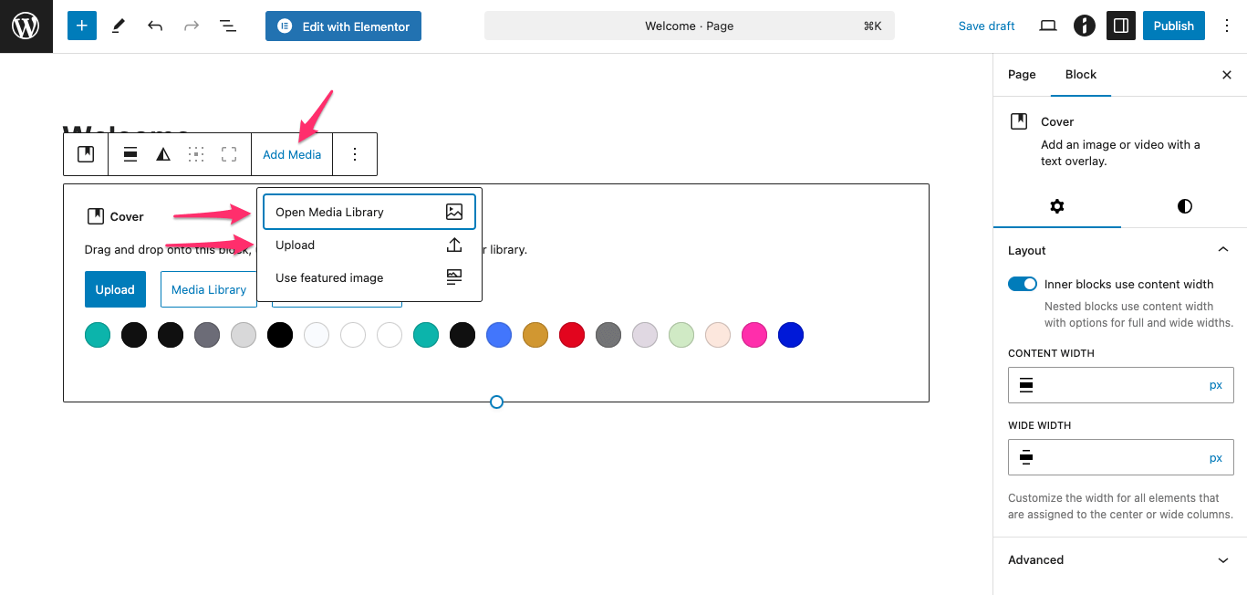Pick the red overlay color swatch
Screen dimensions: 1247x595
(572, 335)
